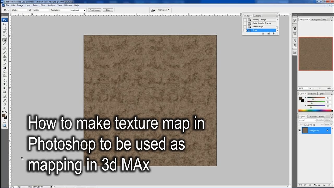Open the Workspace dropdown
Viewport: 334px width, 188px height.
[x=164, y=10]
